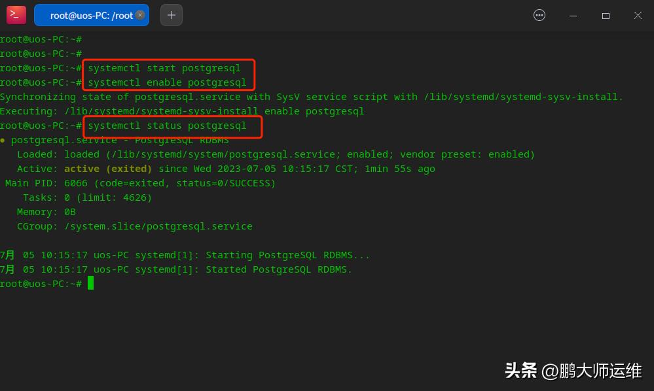Select the 'systemctl enable postgresql' command text
Screen dimensions: 654x391
coord(169,82)
